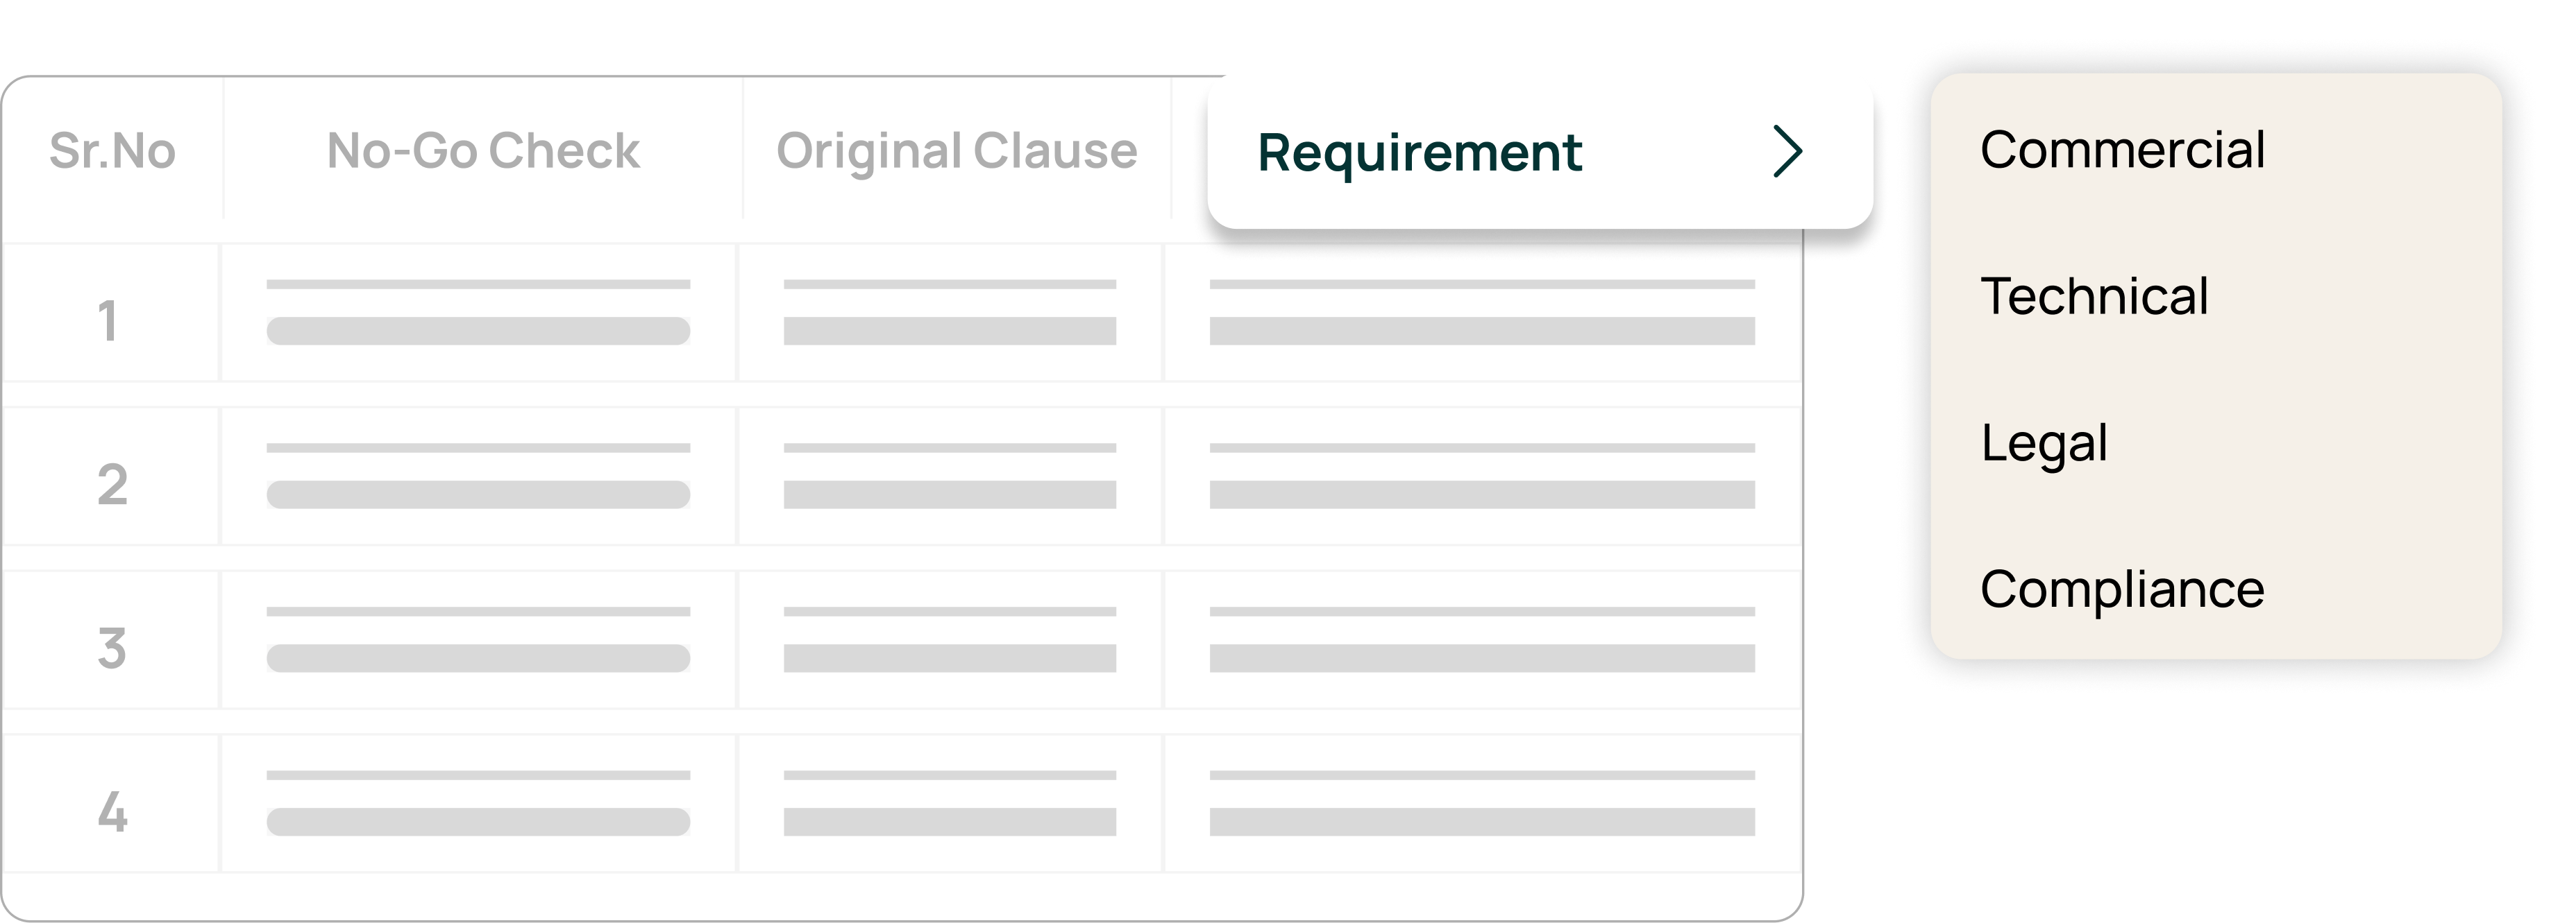Image resolution: width=2576 pixels, height=923 pixels.
Task: Select row number 1
Action: [110, 320]
